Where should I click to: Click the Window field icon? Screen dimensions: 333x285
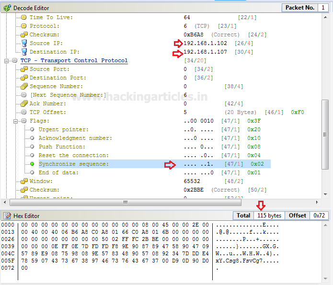point(24,181)
